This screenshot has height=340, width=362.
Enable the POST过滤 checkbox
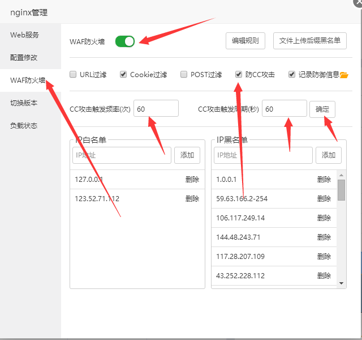[x=184, y=74]
